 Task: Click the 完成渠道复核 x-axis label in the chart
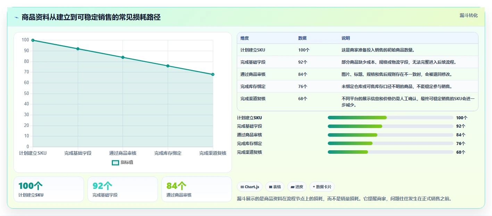tap(213, 153)
